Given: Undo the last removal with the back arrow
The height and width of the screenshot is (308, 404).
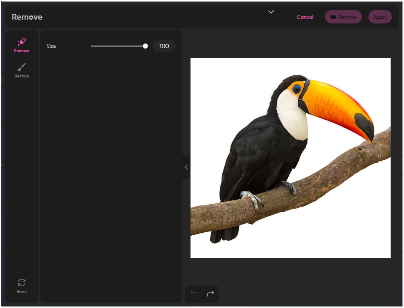Looking at the screenshot, I should (193, 294).
